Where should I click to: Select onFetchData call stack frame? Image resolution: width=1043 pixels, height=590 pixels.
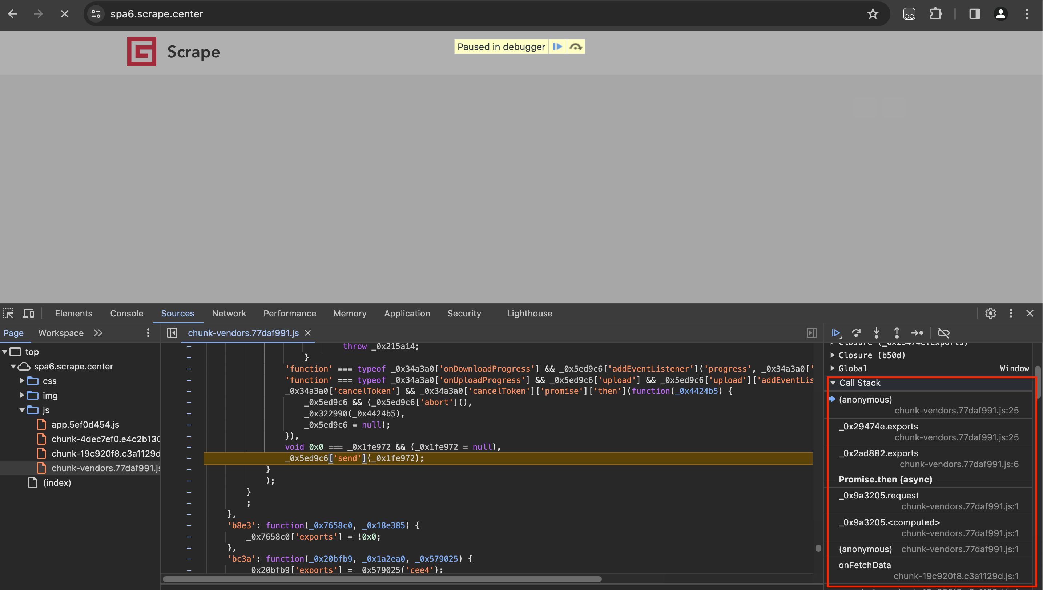click(865, 565)
